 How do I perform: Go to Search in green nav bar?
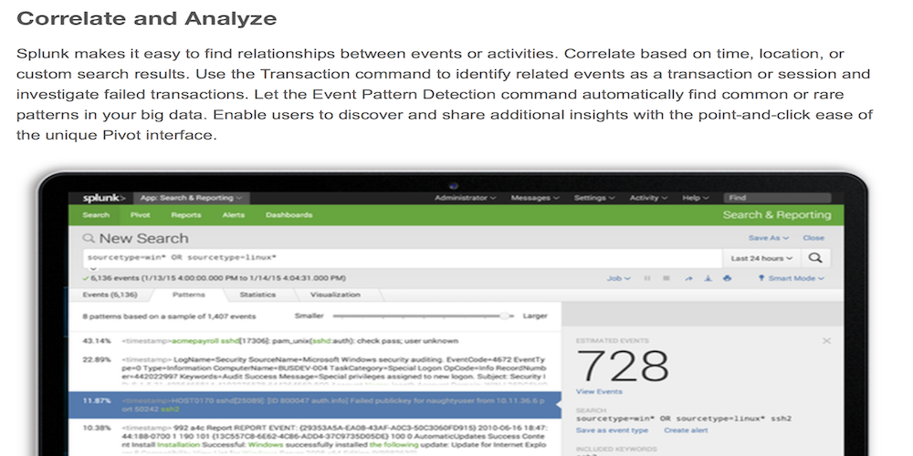pyautogui.click(x=96, y=215)
